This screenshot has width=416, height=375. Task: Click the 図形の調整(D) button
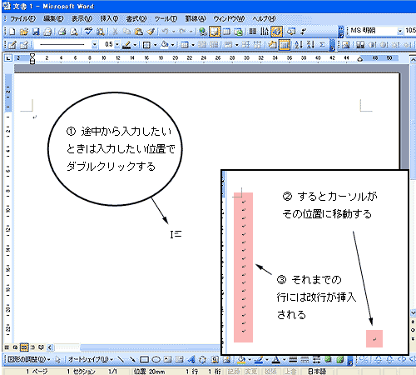coord(28,359)
